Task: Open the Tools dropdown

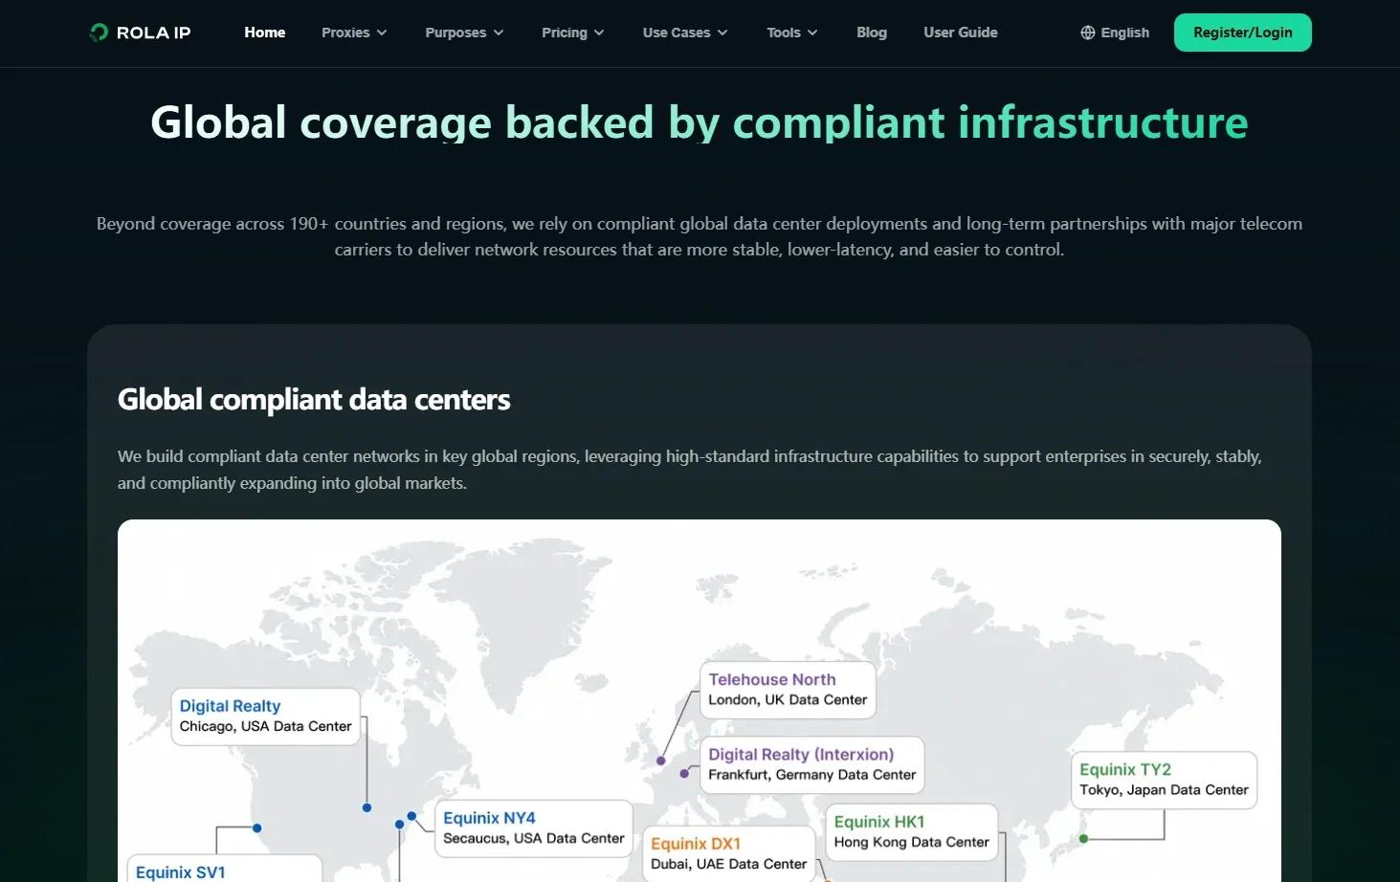Action: pos(792,33)
